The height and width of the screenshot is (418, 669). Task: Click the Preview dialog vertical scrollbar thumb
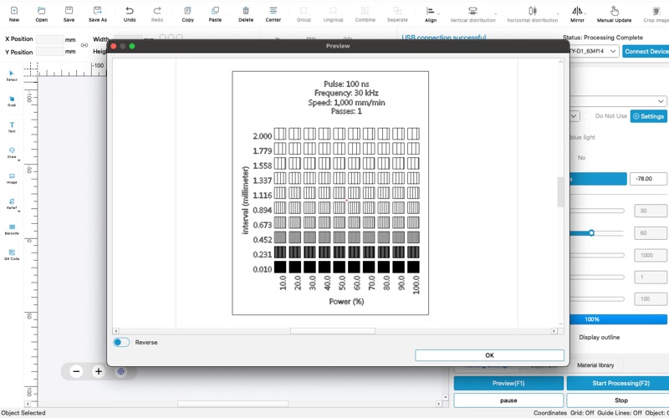click(560, 191)
